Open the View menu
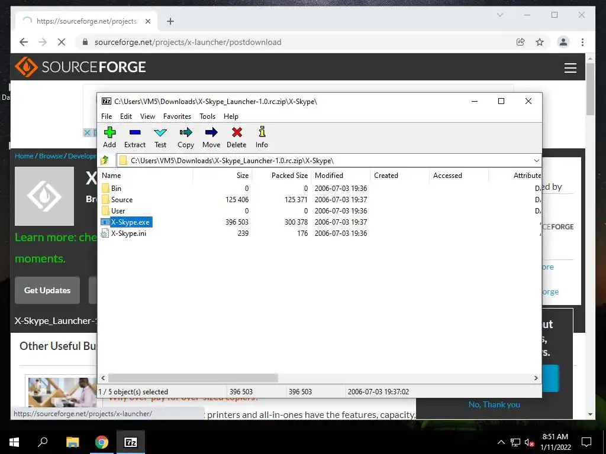This screenshot has width=606, height=454. coord(147,116)
